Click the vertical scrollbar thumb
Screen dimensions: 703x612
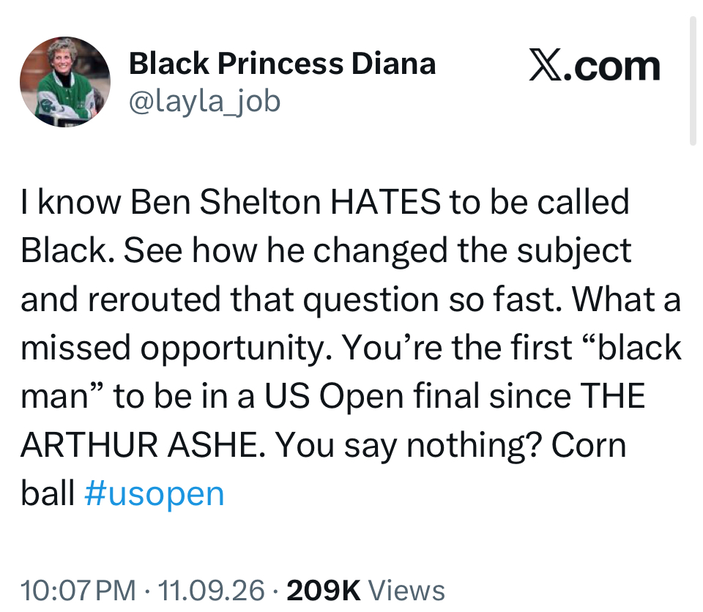[693, 81]
